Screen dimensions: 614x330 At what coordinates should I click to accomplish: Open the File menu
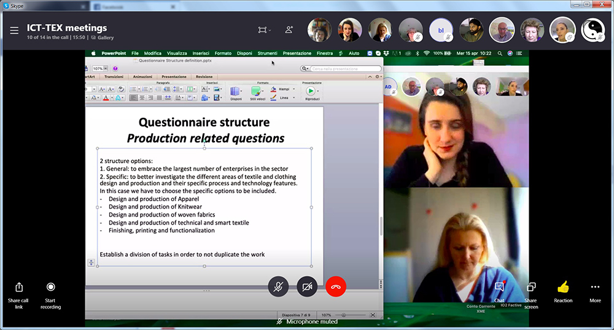coord(134,53)
